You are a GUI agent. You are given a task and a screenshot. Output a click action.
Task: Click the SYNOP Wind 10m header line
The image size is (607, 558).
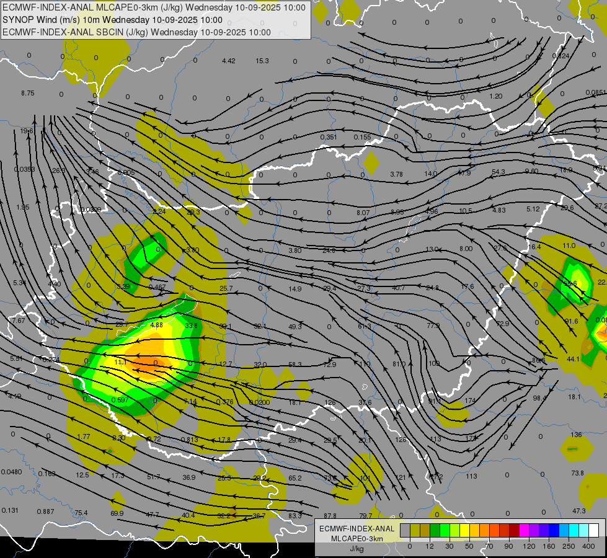click(x=112, y=20)
